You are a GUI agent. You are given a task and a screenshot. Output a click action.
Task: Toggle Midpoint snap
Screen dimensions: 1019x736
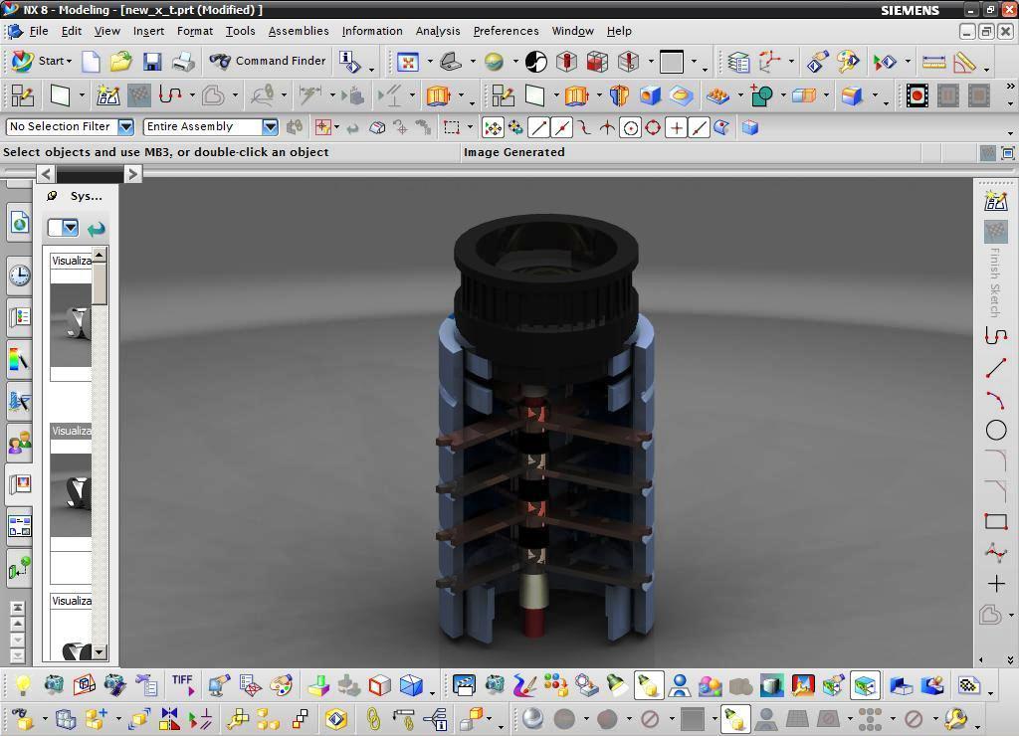click(x=561, y=128)
